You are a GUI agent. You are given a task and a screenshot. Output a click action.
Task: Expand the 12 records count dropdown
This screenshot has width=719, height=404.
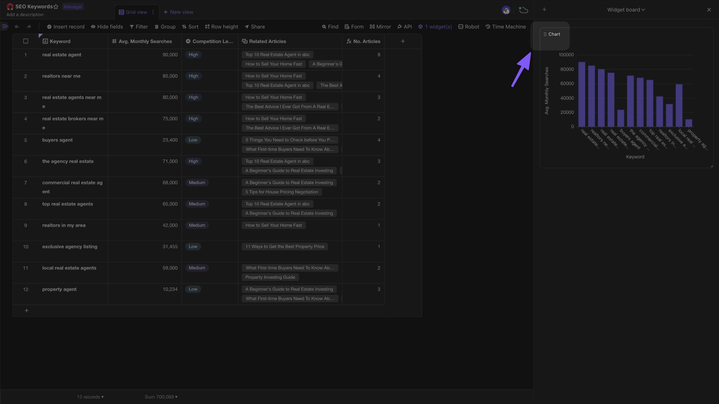click(90, 397)
